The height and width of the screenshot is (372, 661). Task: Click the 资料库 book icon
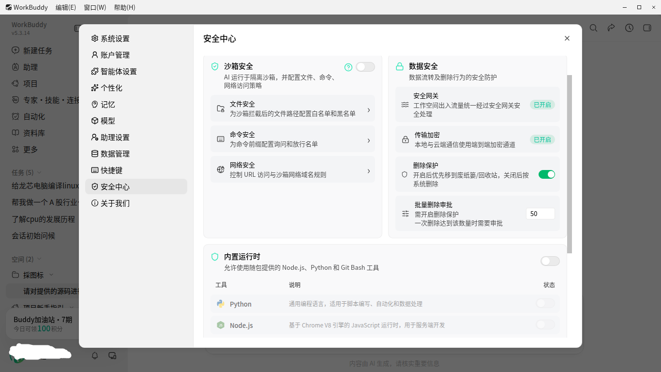pos(15,133)
